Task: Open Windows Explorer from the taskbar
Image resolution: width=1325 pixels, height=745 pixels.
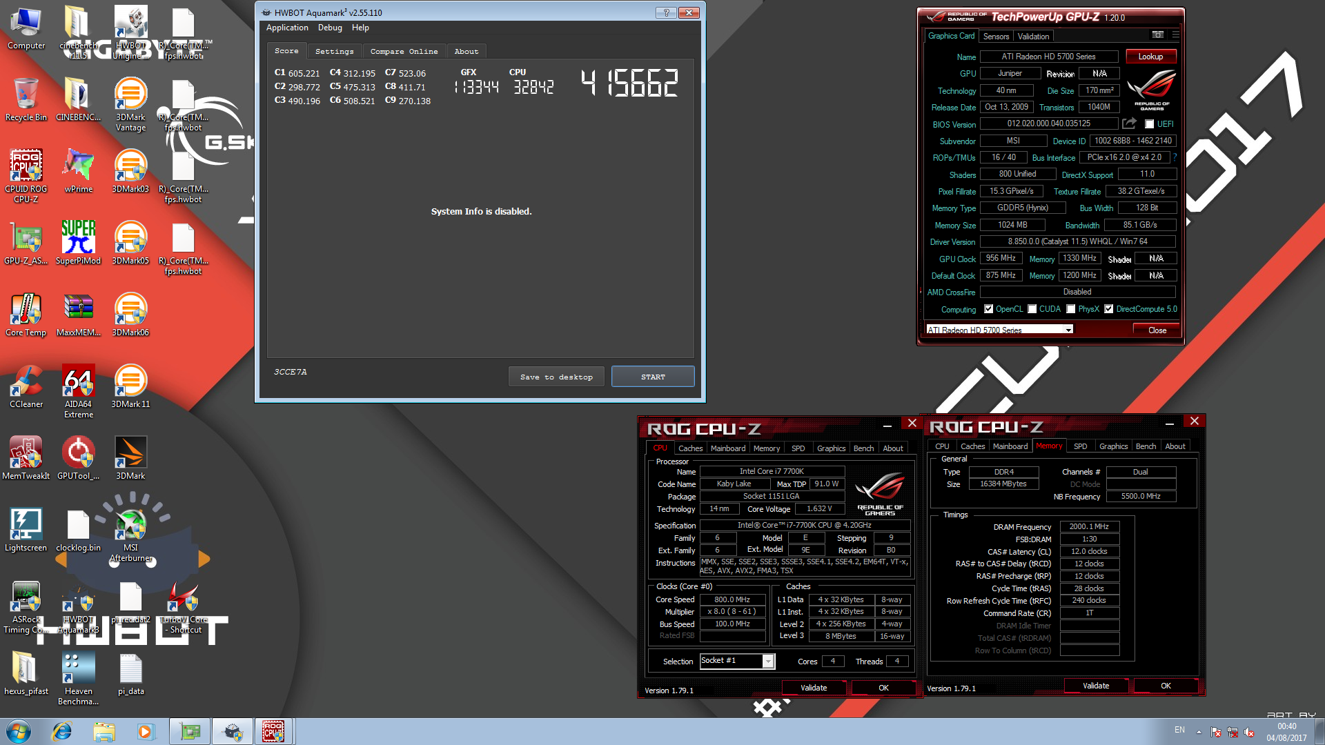Action: tap(104, 731)
